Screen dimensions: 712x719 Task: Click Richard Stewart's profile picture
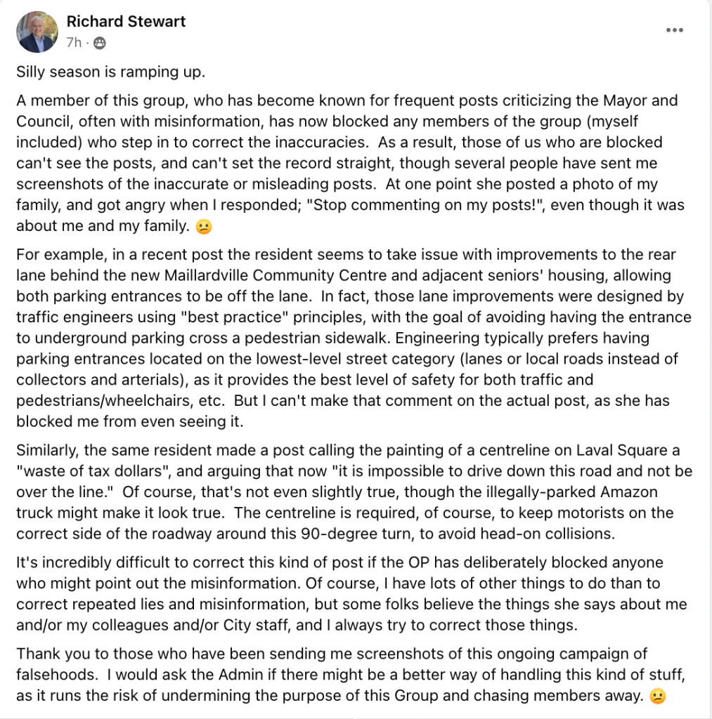(x=37, y=32)
